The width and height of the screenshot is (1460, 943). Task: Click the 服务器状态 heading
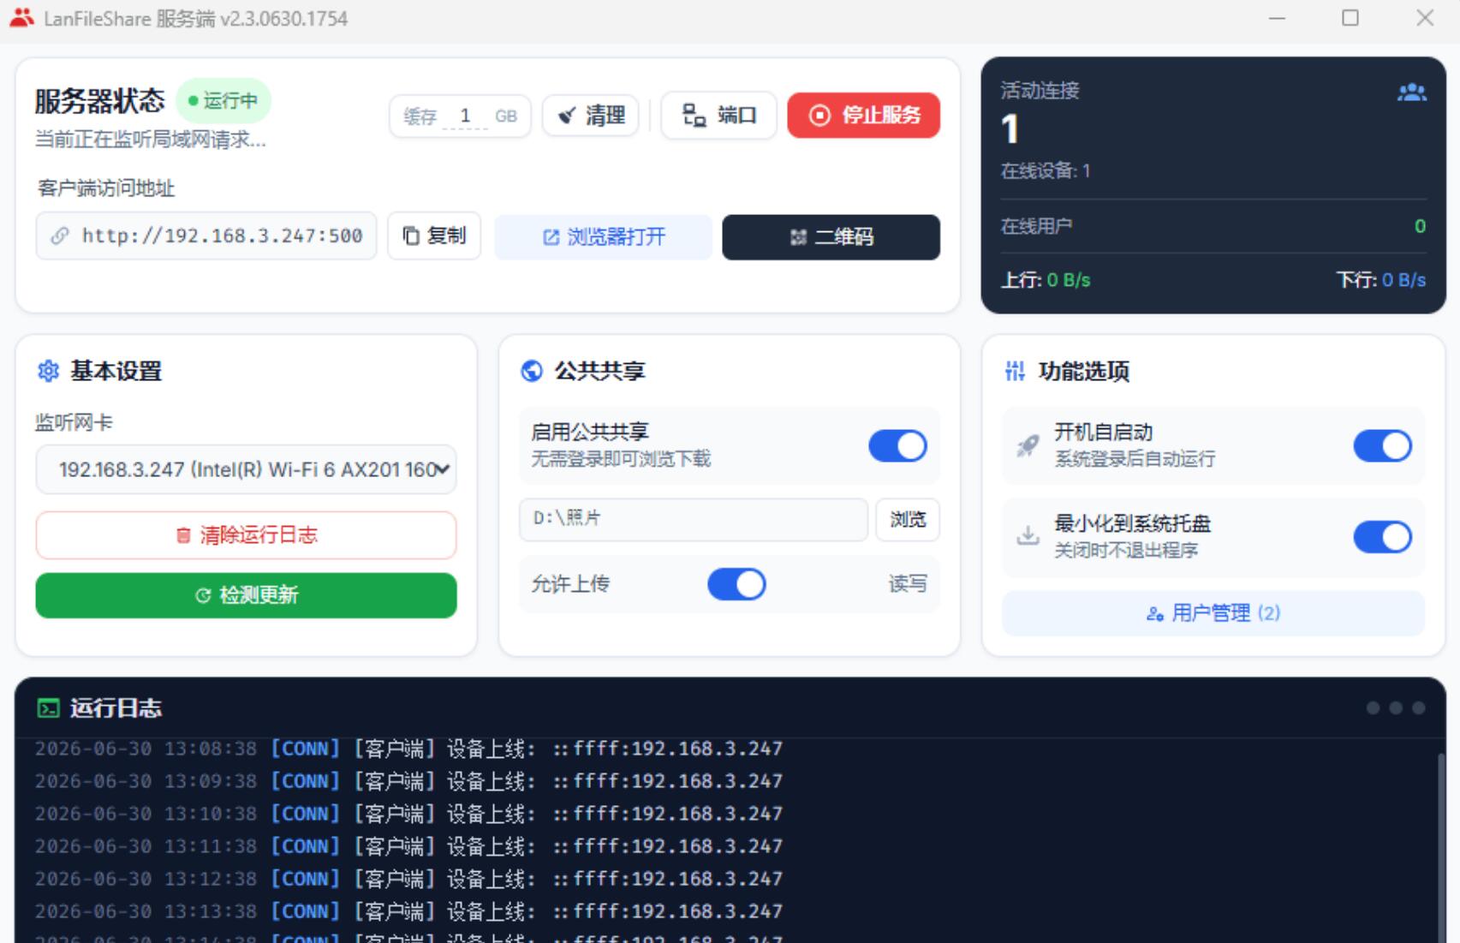(99, 101)
